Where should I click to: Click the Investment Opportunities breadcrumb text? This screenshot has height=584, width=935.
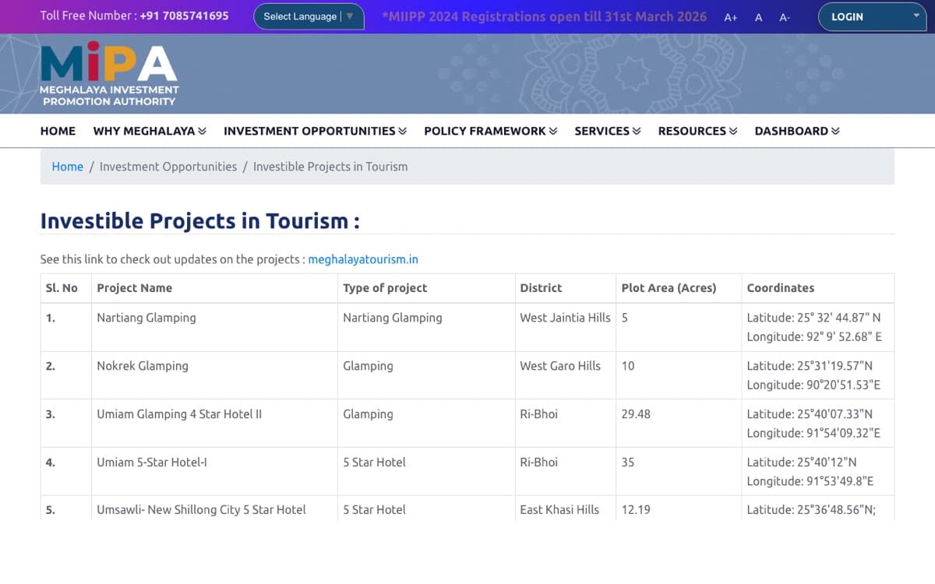tap(168, 167)
